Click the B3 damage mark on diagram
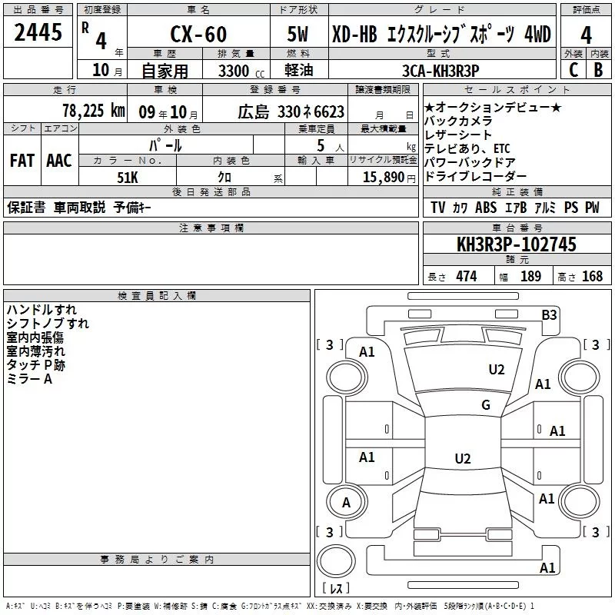615x615 pixels. [x=549, y=315]
